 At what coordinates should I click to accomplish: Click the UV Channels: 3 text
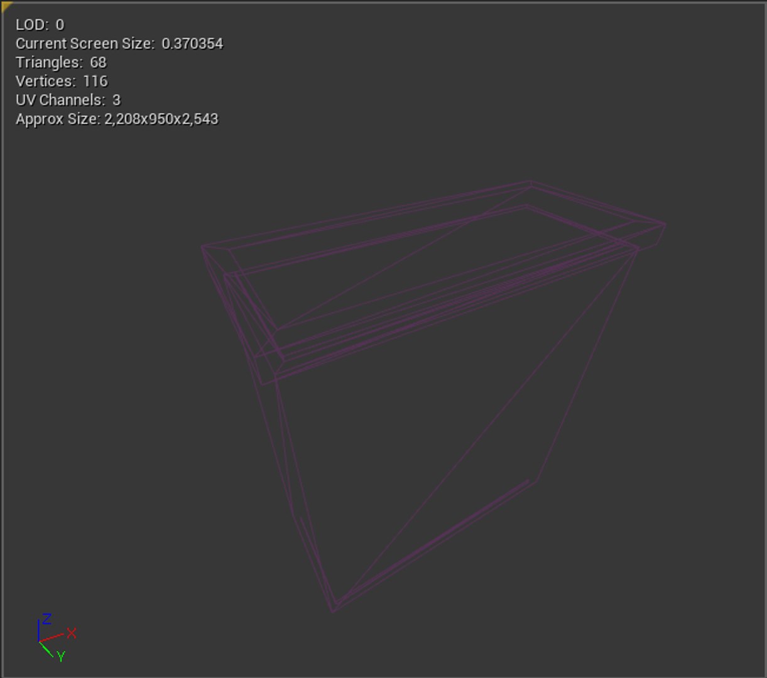[68, 100]
